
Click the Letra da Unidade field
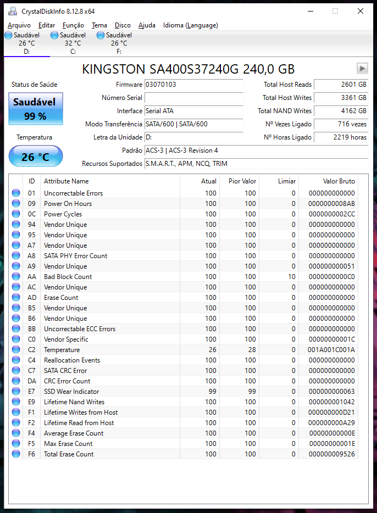click(194, 137)
